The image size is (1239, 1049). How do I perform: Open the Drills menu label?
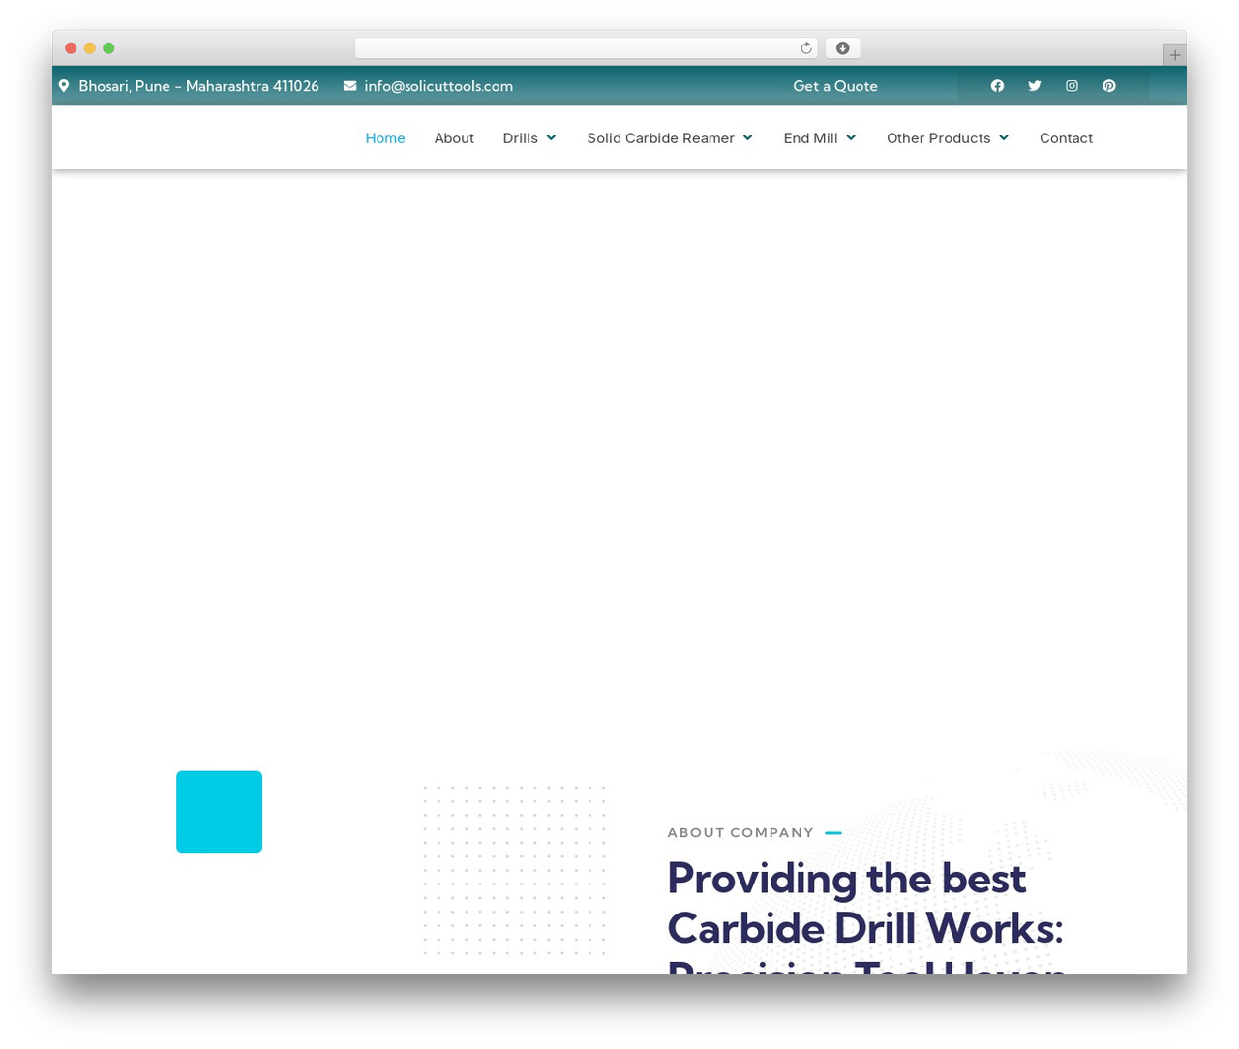tap(520, 138)
